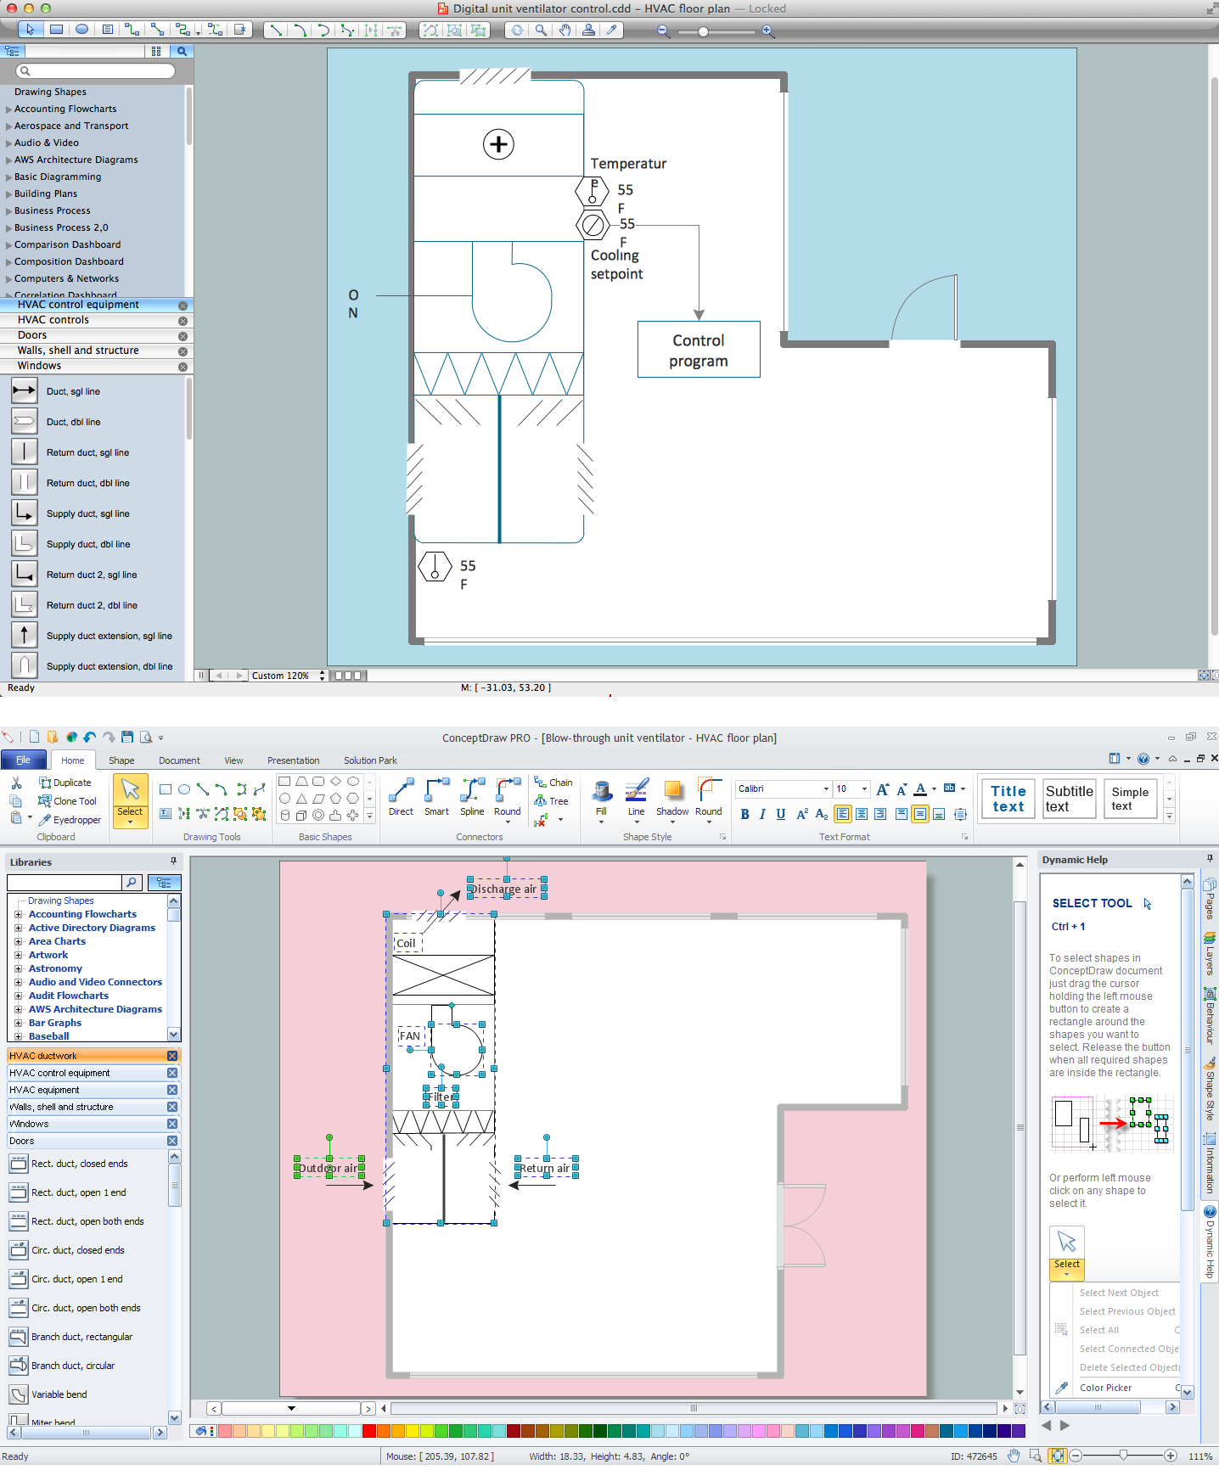This screenshot has height=1470, width=1219.
Task: Click the Subtitle text style button
Action: click(x=1069, y=799)
